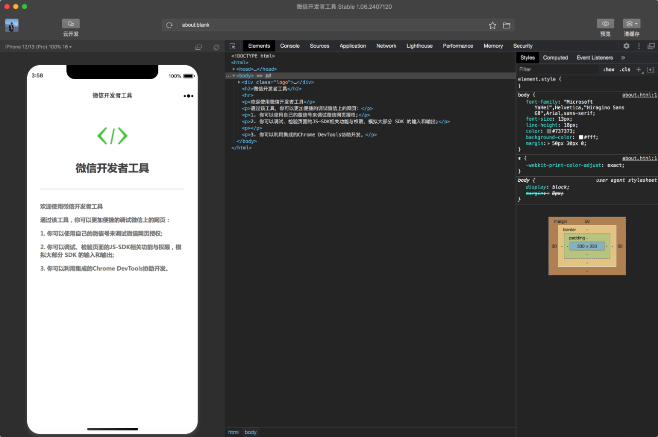Open the 清缓存 clear cache dropdown
Viewport: 658px width, 437px height.
pyautogui.click(x=632, y=24)
